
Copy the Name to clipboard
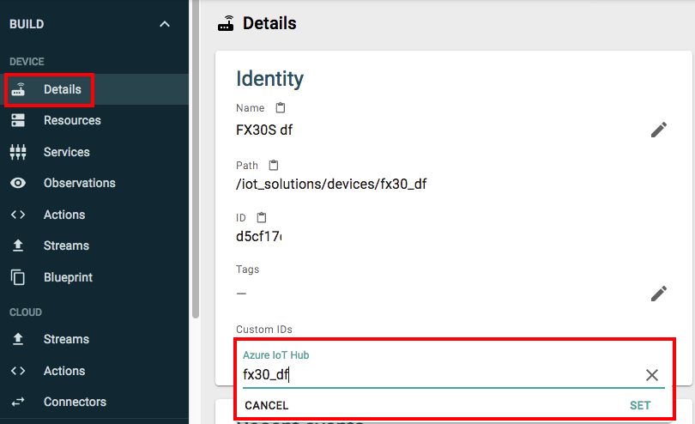coord(281,108)
